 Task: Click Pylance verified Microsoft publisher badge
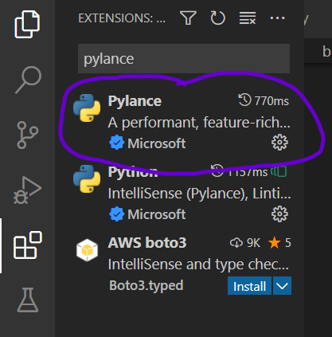coord(116,143)
